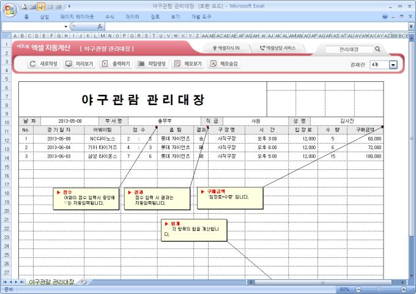
Task: Expand the formula bar with double chevron
Action: click(411, 26)
